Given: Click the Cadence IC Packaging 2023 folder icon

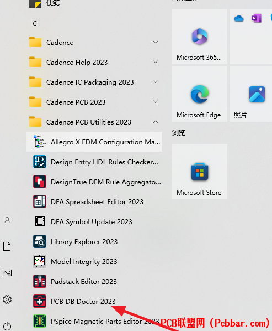Looking at the screenshot, I should tap(35, 82).
